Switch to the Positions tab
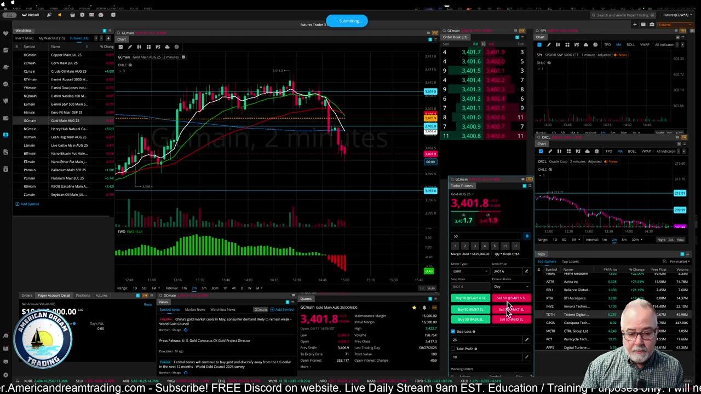Image resolution: width=701 pixels, height=394 pixels. [x=83, y=296]
